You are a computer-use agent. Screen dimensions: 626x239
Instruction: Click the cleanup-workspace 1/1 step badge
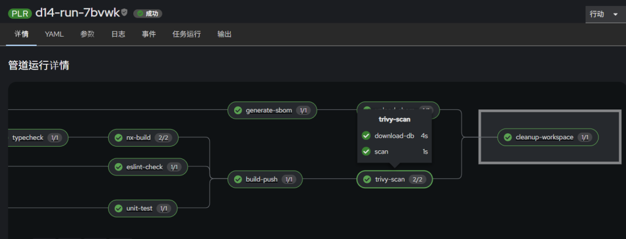pos(585,138)
